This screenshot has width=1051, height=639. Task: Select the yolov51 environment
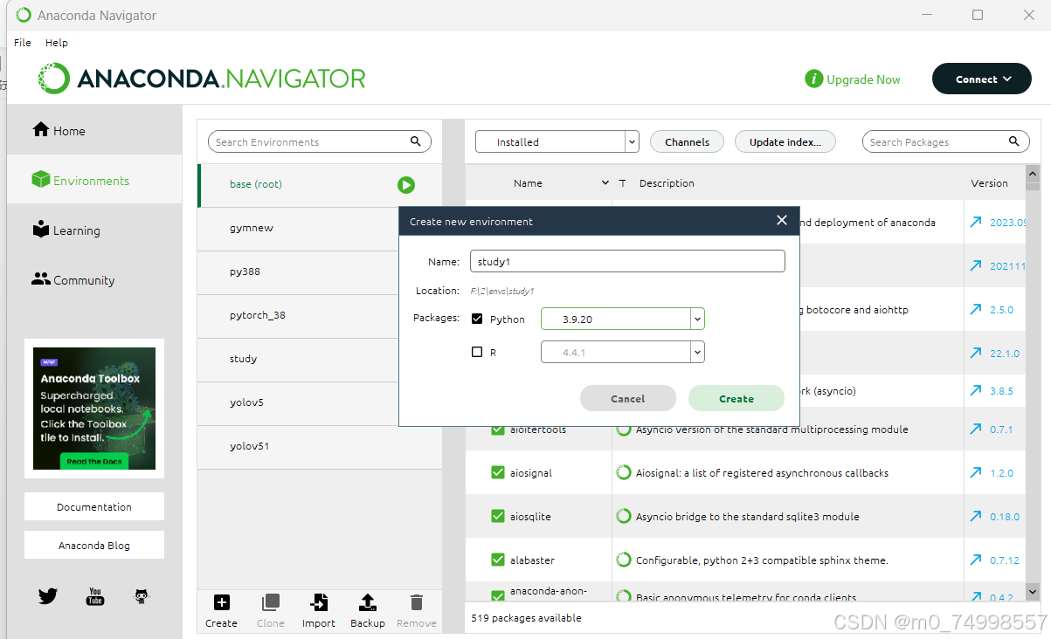coord(320,446)
